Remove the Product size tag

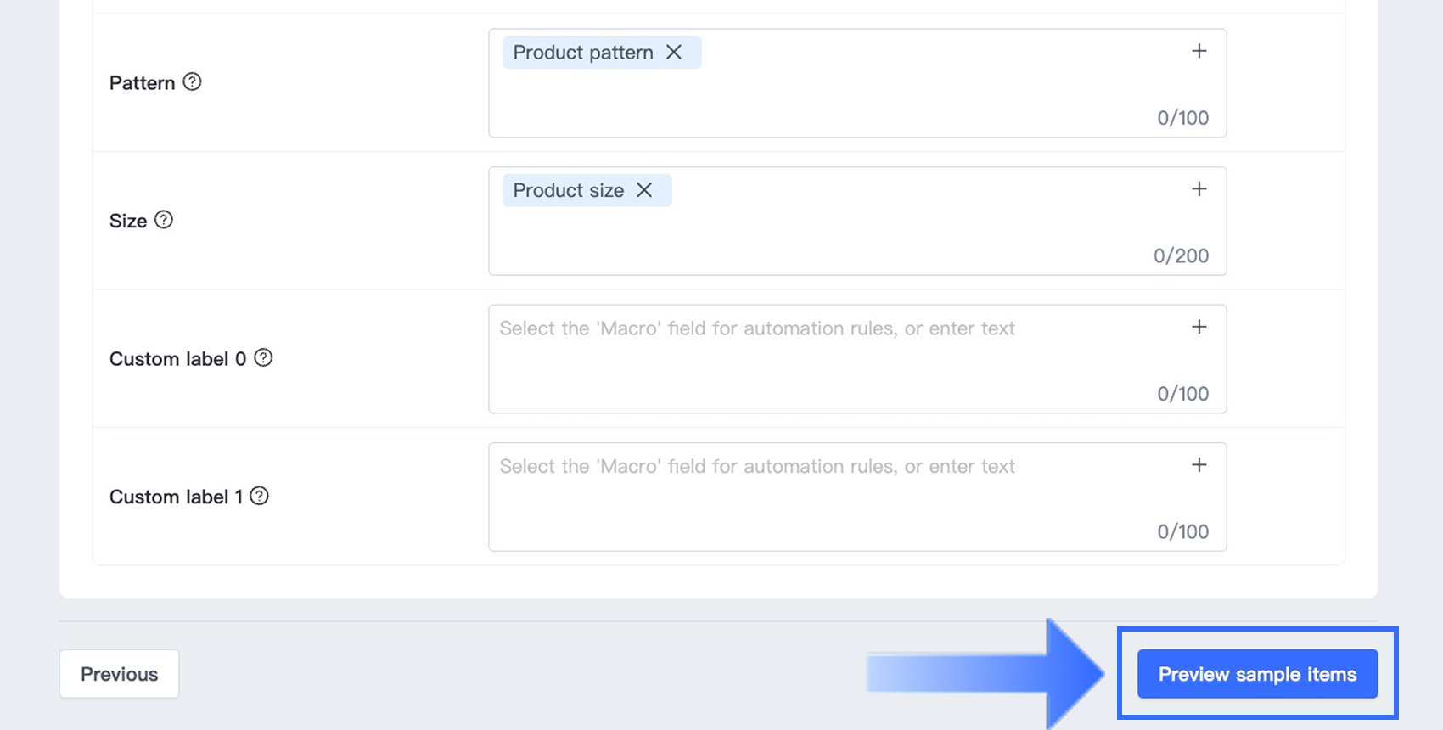(644, 190)
